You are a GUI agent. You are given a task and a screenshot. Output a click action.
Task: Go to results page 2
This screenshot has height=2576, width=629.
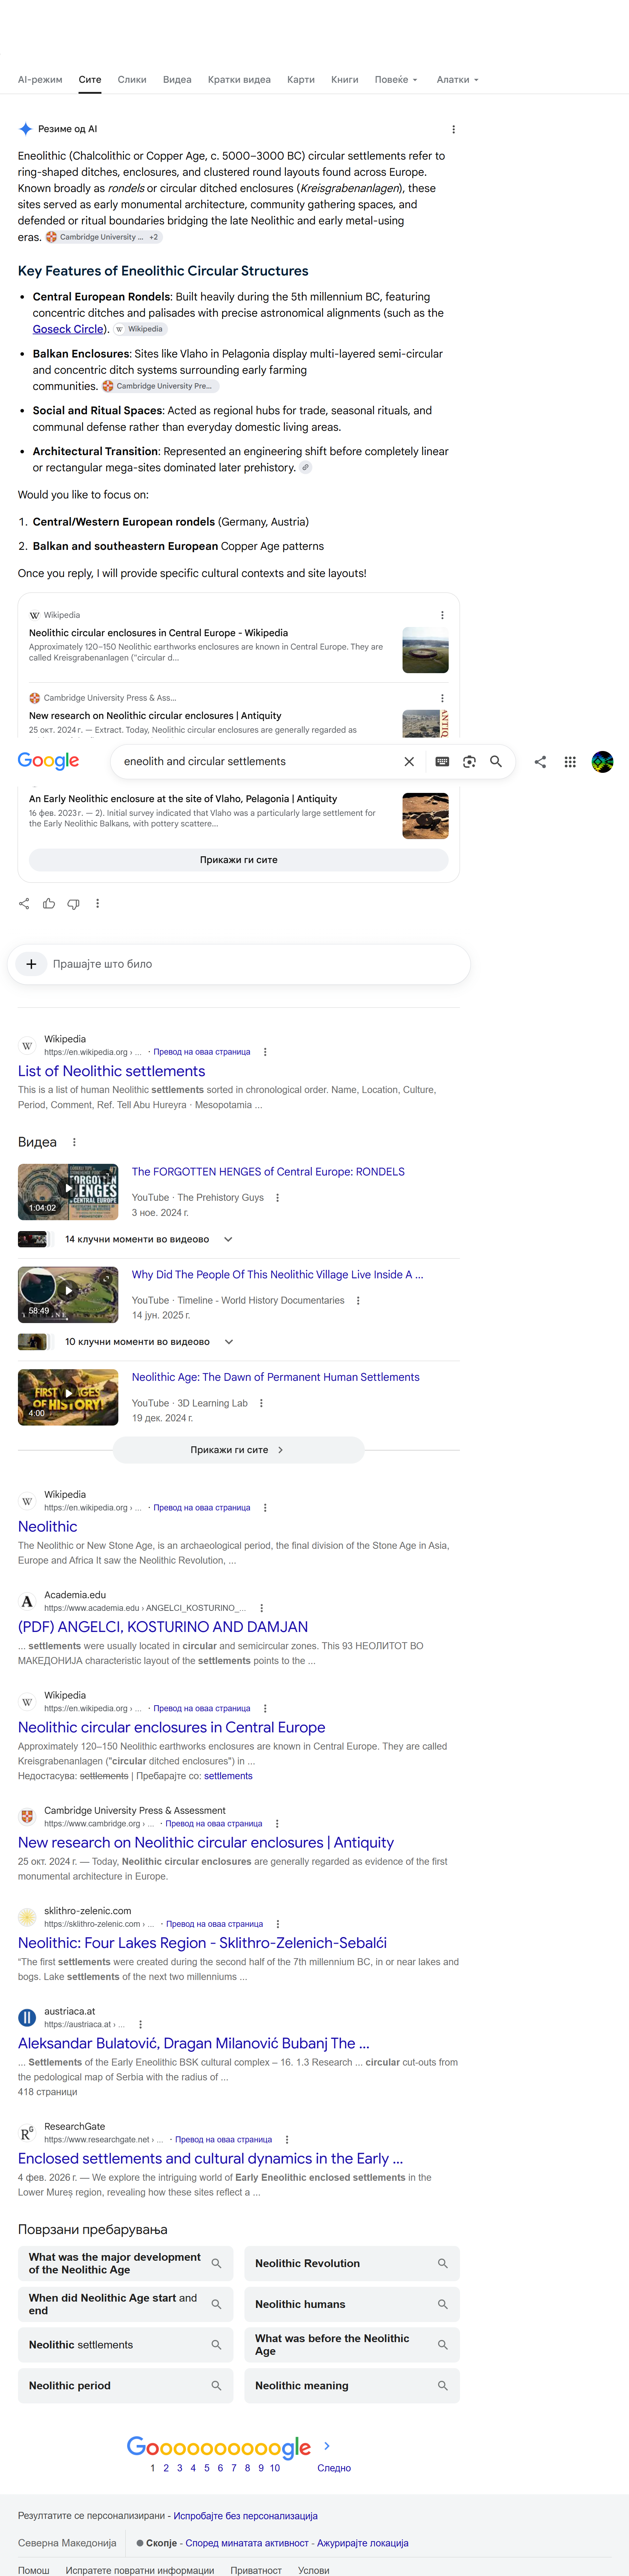[x=166, y=2468]
